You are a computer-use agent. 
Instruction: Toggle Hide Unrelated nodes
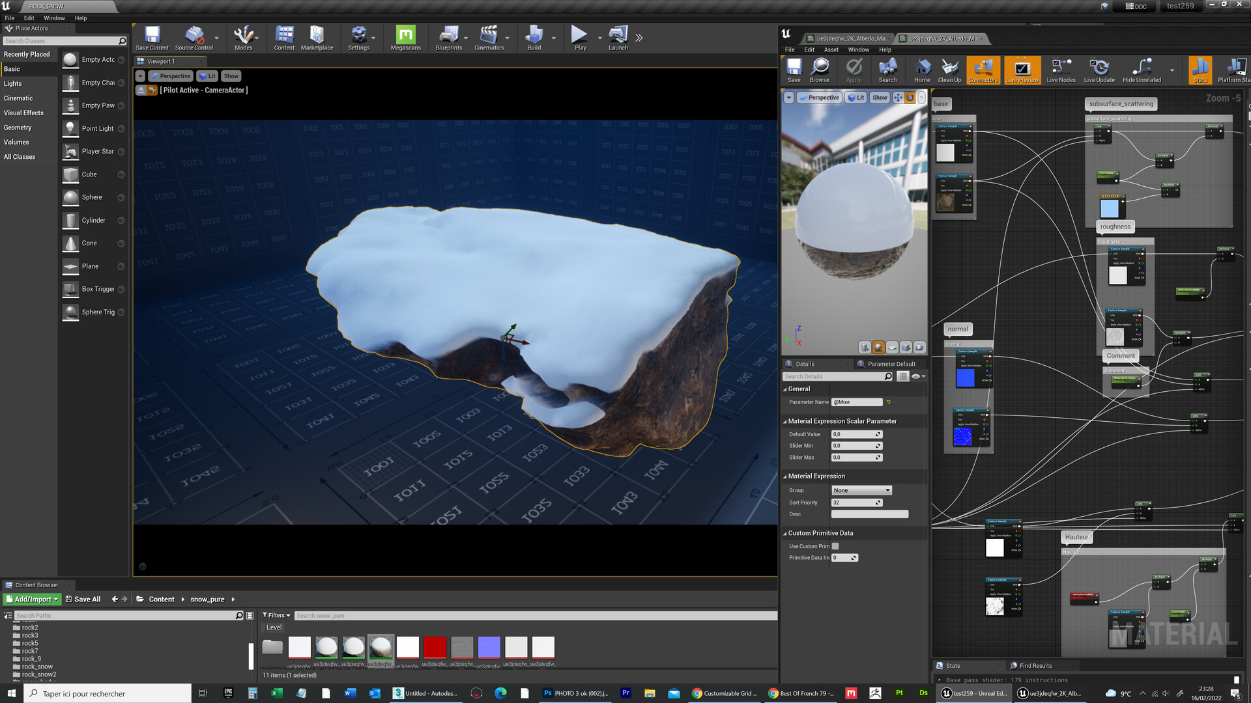click(x=1142, y=68)
